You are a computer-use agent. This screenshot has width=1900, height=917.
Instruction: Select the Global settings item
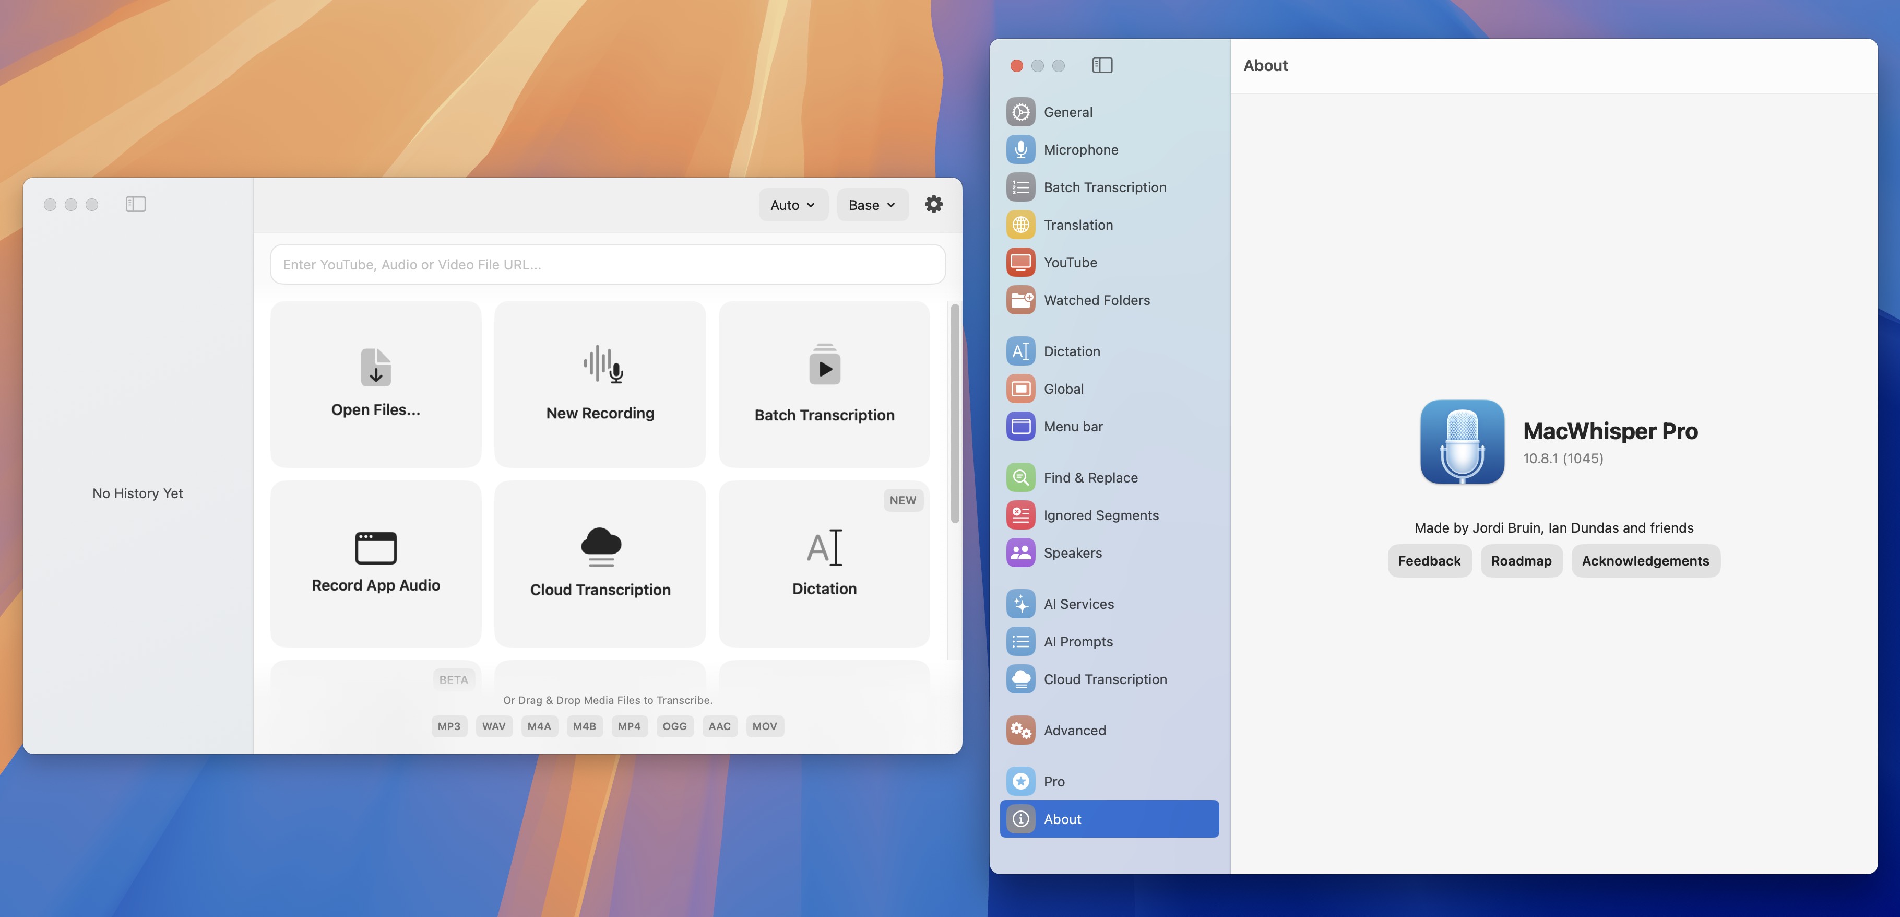1109,389
